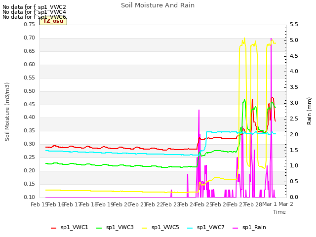316x237 pixels.
Task: Click the 5.5 rain axis tick label
Action: pos(294,25)
